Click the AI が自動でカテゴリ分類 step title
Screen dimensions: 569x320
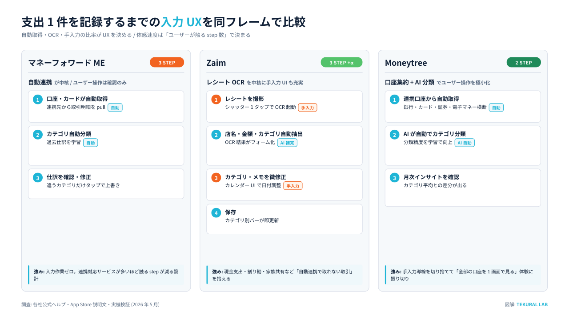(434, 134)
